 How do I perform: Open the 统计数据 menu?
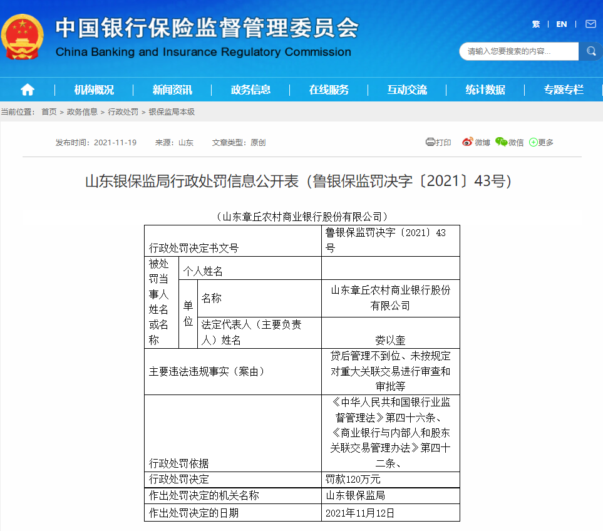pyautogui.click(x=485, y=90)
